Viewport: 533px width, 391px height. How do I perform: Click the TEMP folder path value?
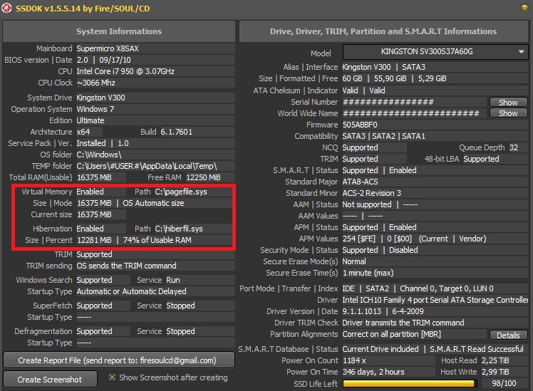[147, 166]
